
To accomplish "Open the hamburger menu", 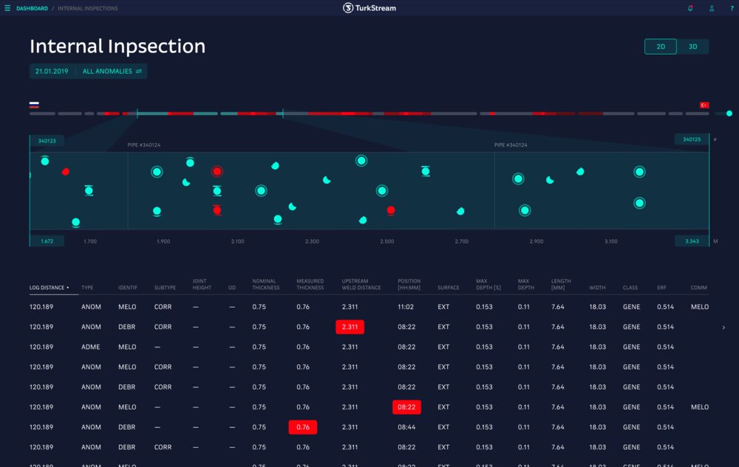I will [x=7, y=9].
